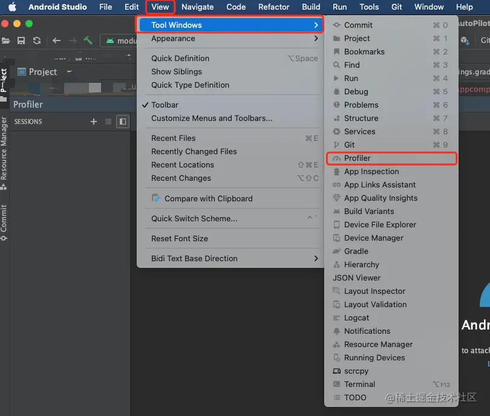Open App Links Assistant
Viewport: 490px width, 416px height.
pos(391,184)
